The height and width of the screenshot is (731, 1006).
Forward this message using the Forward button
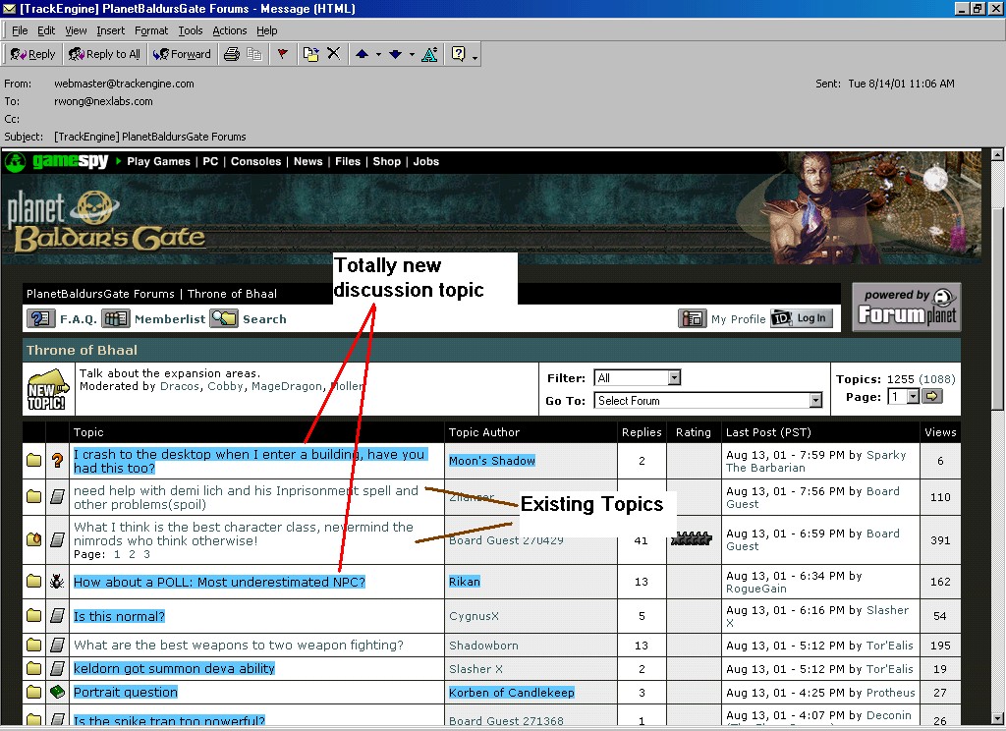pos(182,55)
